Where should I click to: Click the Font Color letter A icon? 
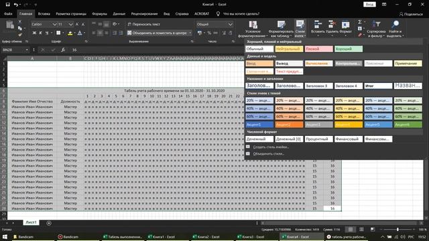click(80, 33)
